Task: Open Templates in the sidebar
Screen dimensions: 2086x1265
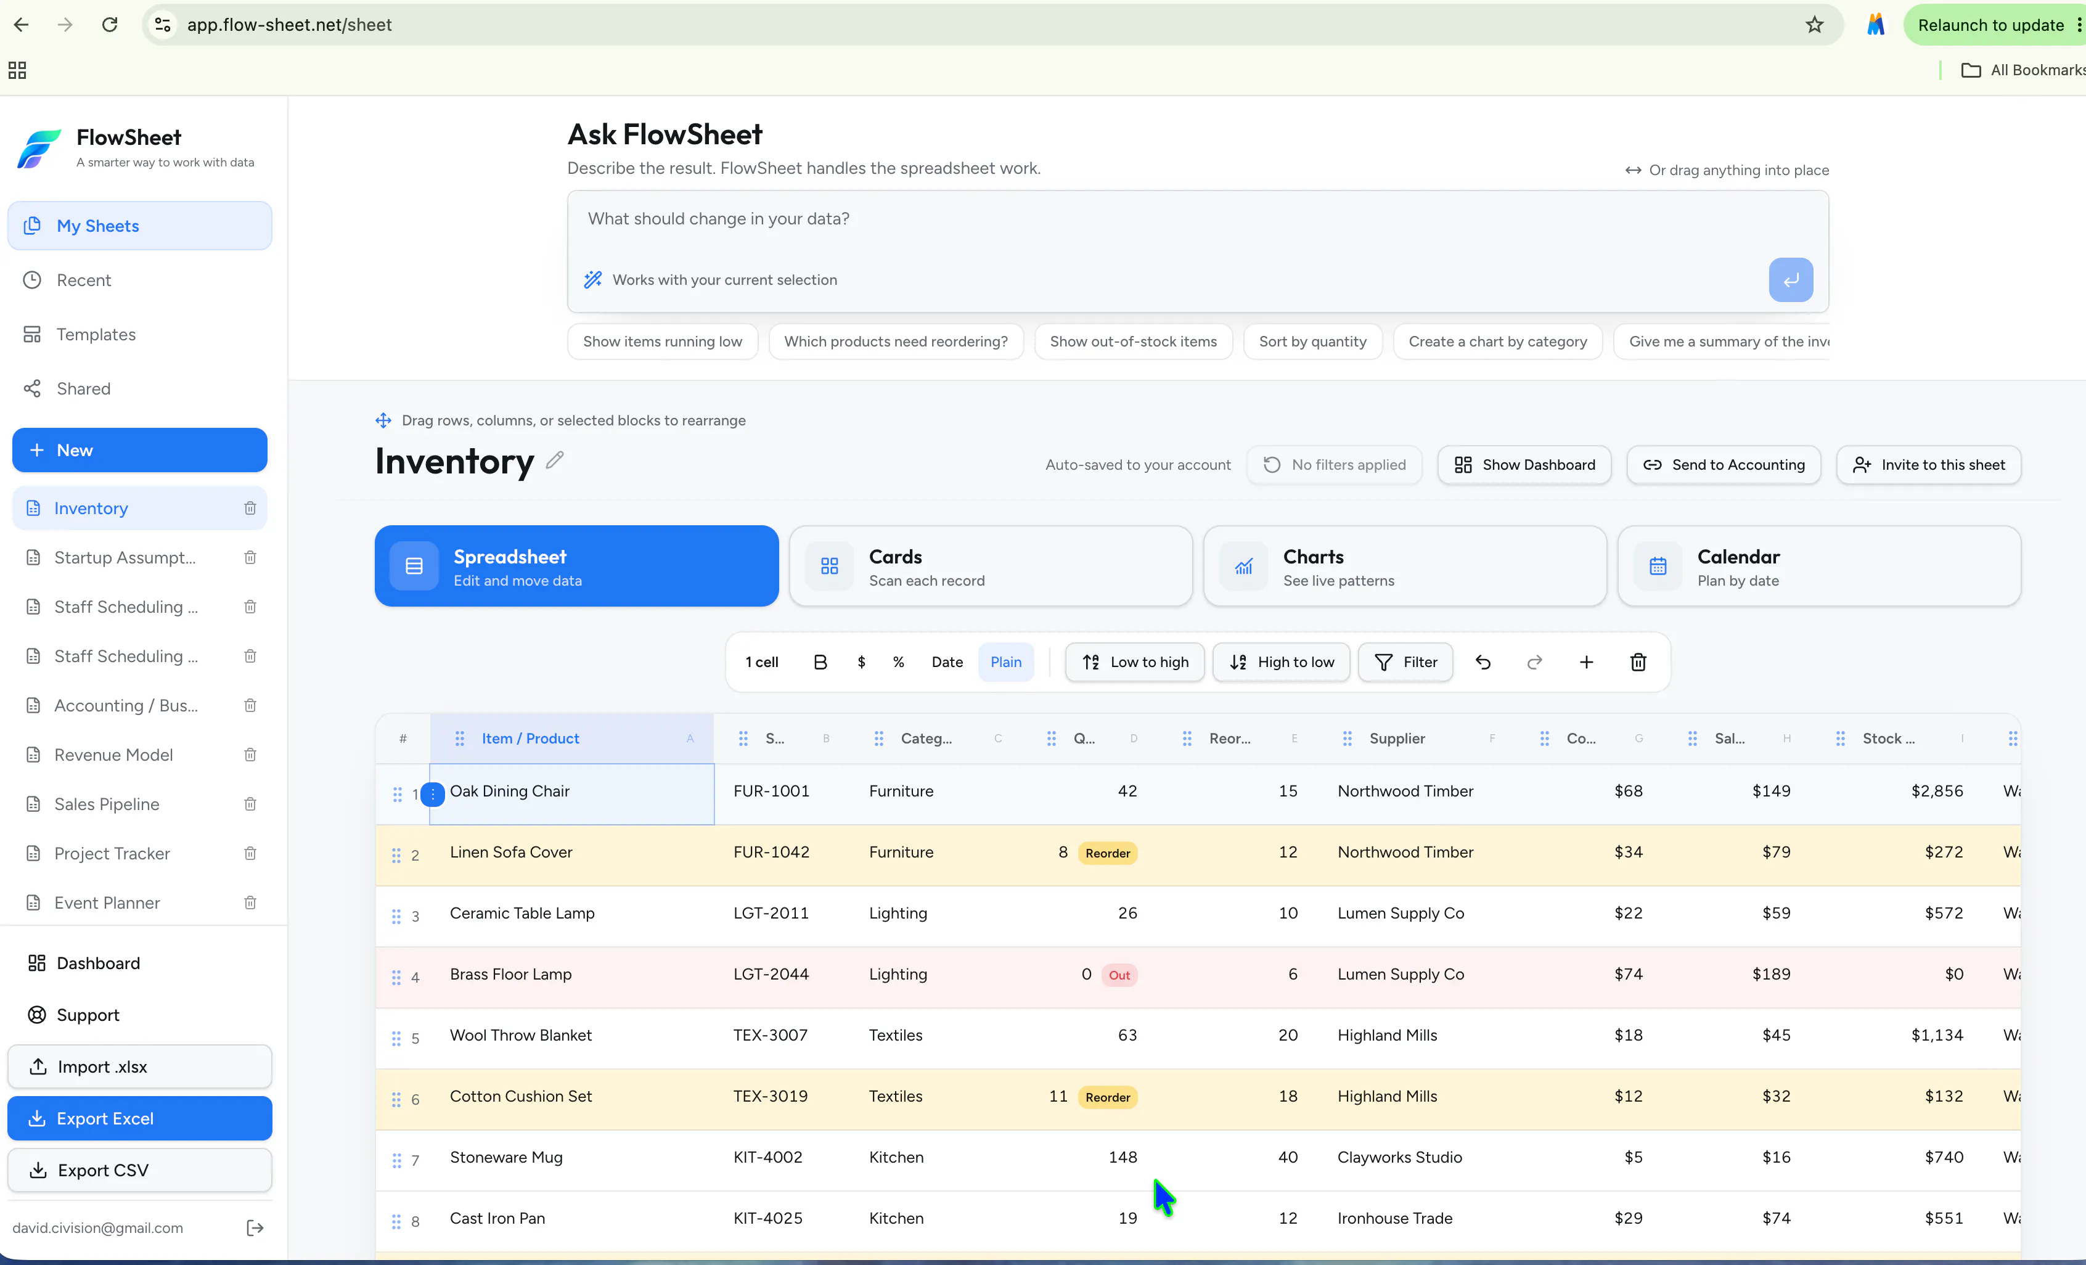Action: pos(140,334)
